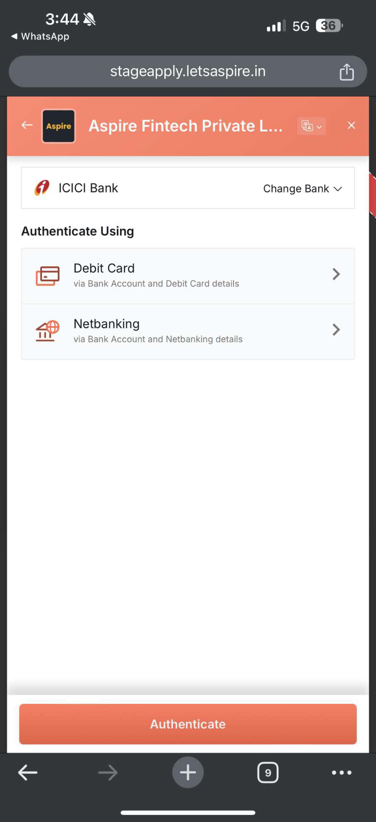Expand the Change Bank dropdown
The image size is (376, 822).
(x=302, y=189)
